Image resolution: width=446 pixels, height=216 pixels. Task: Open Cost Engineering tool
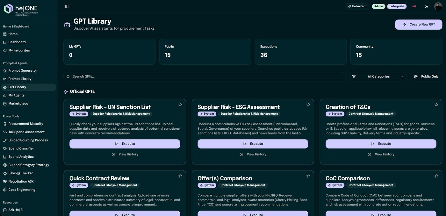click(x=28, y=190)
